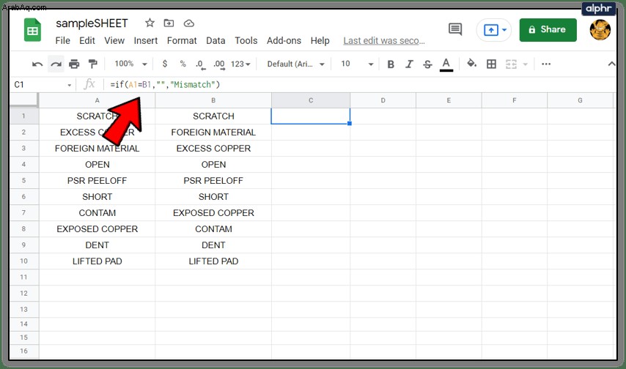
Task: Open the font size 10 dropdown
Action: click(x=357, y=64)
